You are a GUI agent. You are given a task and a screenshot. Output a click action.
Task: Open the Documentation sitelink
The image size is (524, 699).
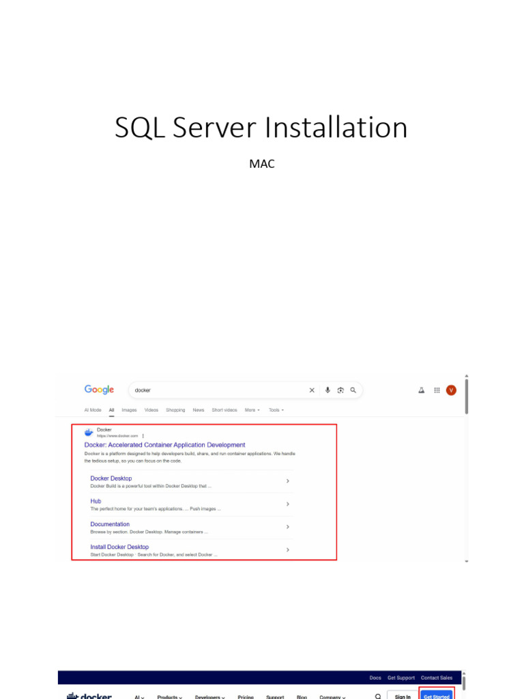pos(110,524)
